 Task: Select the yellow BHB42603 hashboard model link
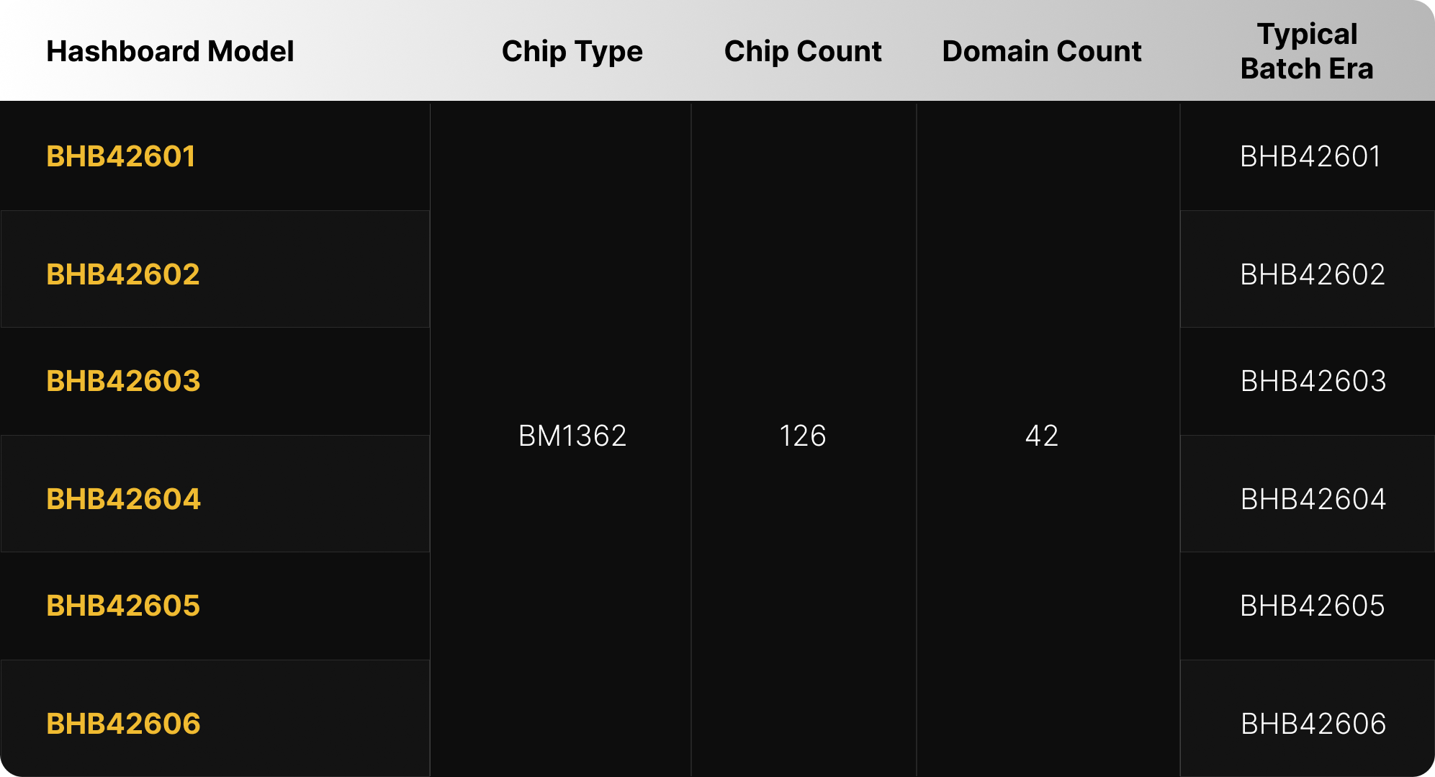pyautogui.click(x=123, y=381)
